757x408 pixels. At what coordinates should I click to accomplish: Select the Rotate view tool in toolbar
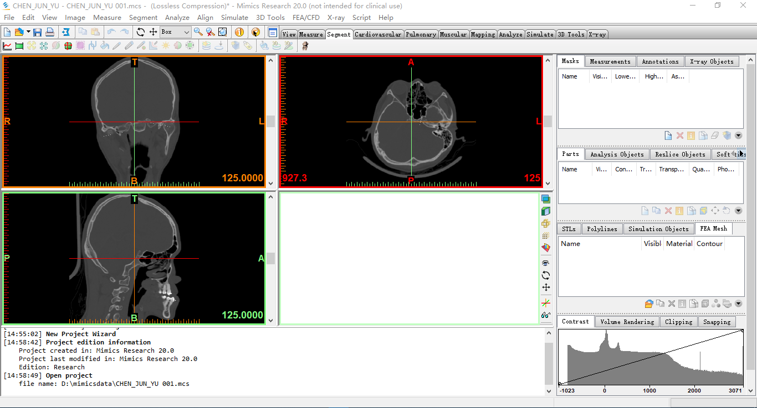pos(141,33)
